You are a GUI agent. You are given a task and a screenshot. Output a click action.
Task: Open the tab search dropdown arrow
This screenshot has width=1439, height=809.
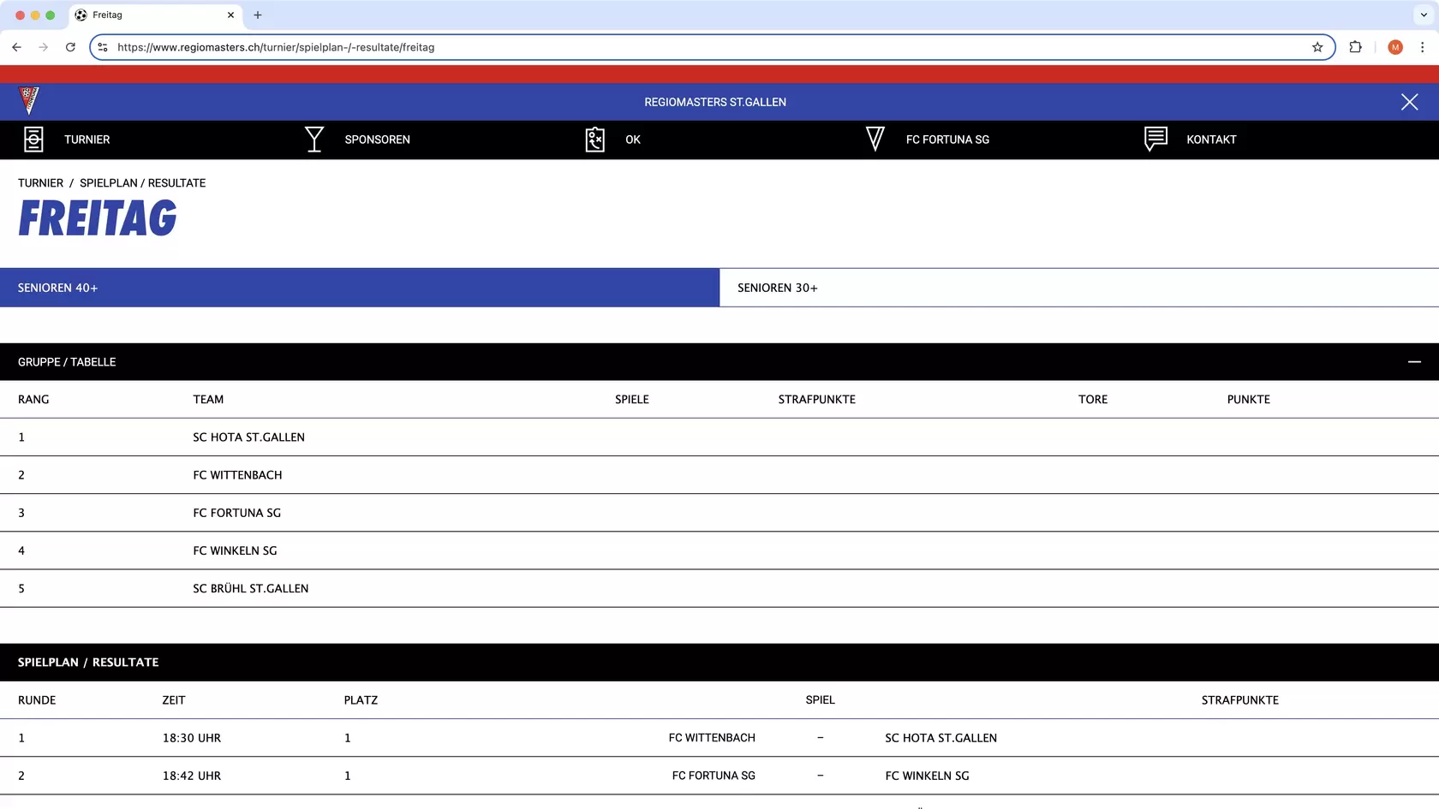tap(1424, 15)
